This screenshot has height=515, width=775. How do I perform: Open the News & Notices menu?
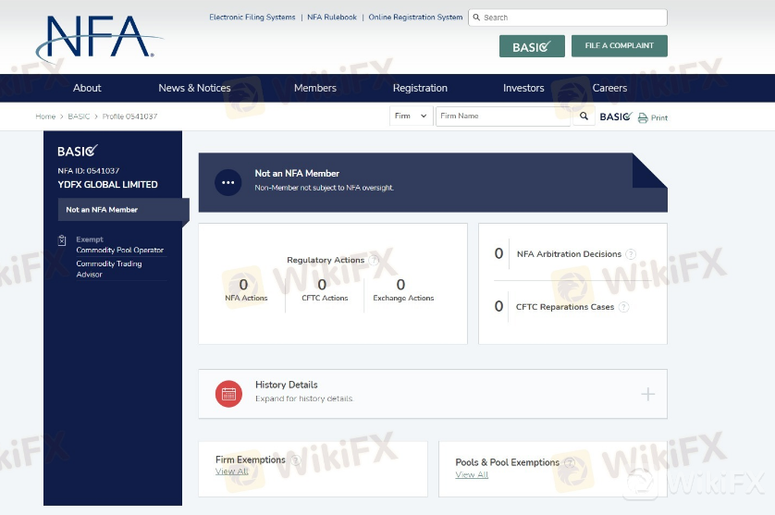[x=194, y=88]
